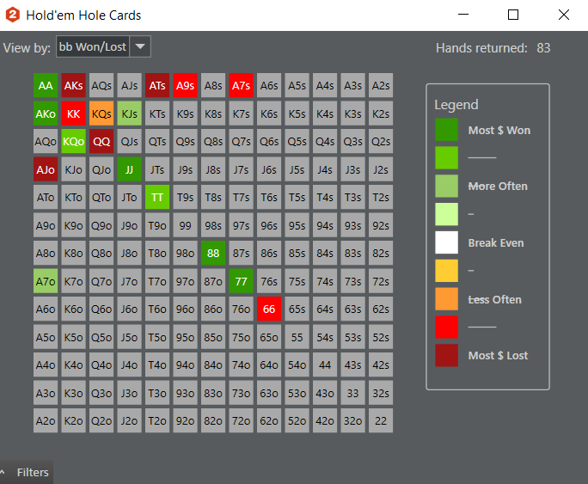This screenshot has width=588, height=484.
Task: Click the 77 green cell
Action: click(241, 281)
